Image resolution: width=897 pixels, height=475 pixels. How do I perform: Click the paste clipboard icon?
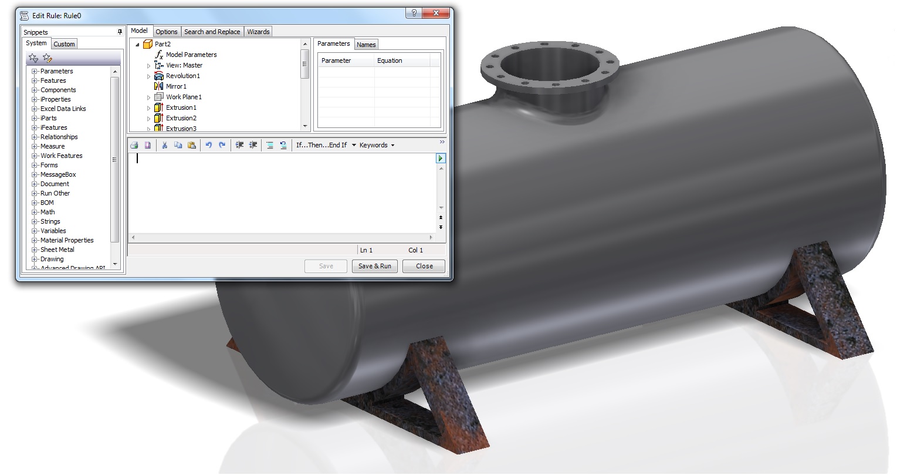pos(192,145)
